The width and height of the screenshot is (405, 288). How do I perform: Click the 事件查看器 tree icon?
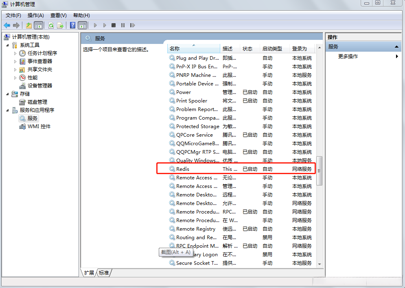click(22, 61)
